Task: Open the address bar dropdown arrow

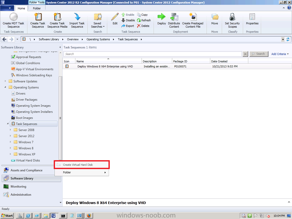Action: tap(283, 39)
